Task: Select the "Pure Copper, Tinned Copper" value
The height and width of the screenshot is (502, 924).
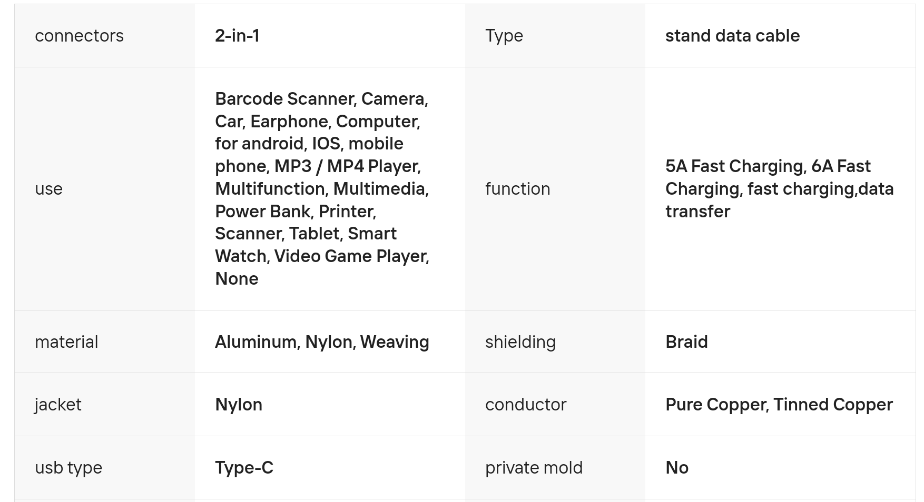Action: tap(779, 405)
